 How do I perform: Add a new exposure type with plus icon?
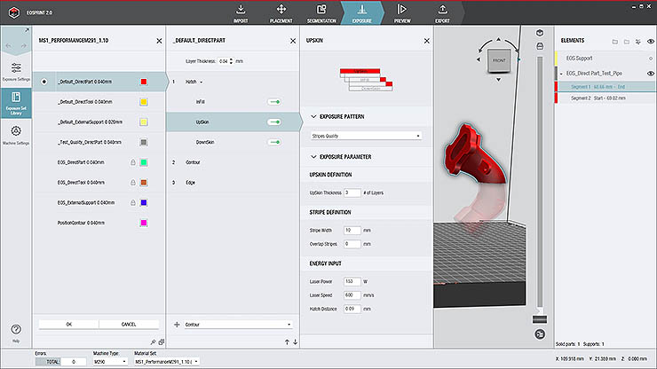tap(177, 325)
